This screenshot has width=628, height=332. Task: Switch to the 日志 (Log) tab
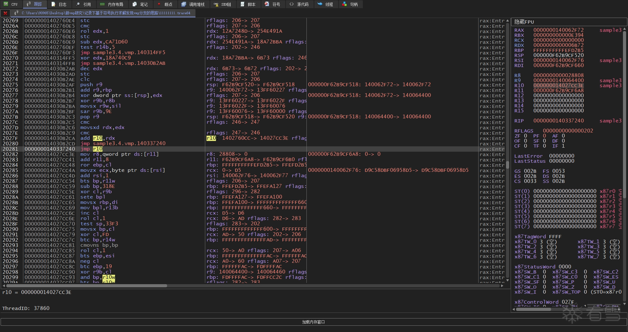point(59,4)
